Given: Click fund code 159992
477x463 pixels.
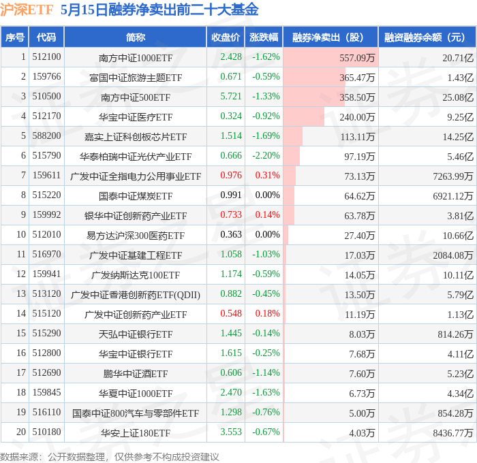Looking at the screenshot, I should point(46,215).
